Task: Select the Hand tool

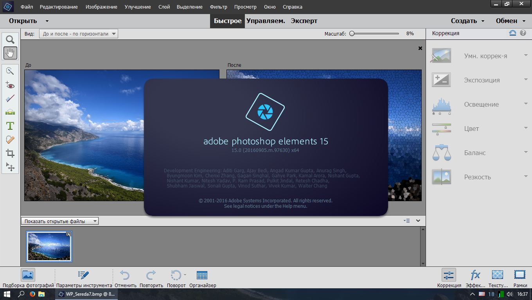Action: [x=10, y=53]
